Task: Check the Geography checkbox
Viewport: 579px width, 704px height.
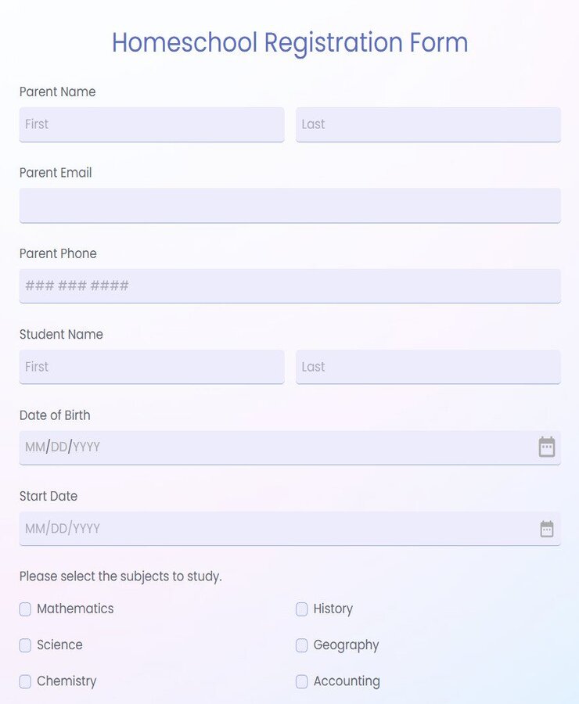Action: click(x=301, y=645)
